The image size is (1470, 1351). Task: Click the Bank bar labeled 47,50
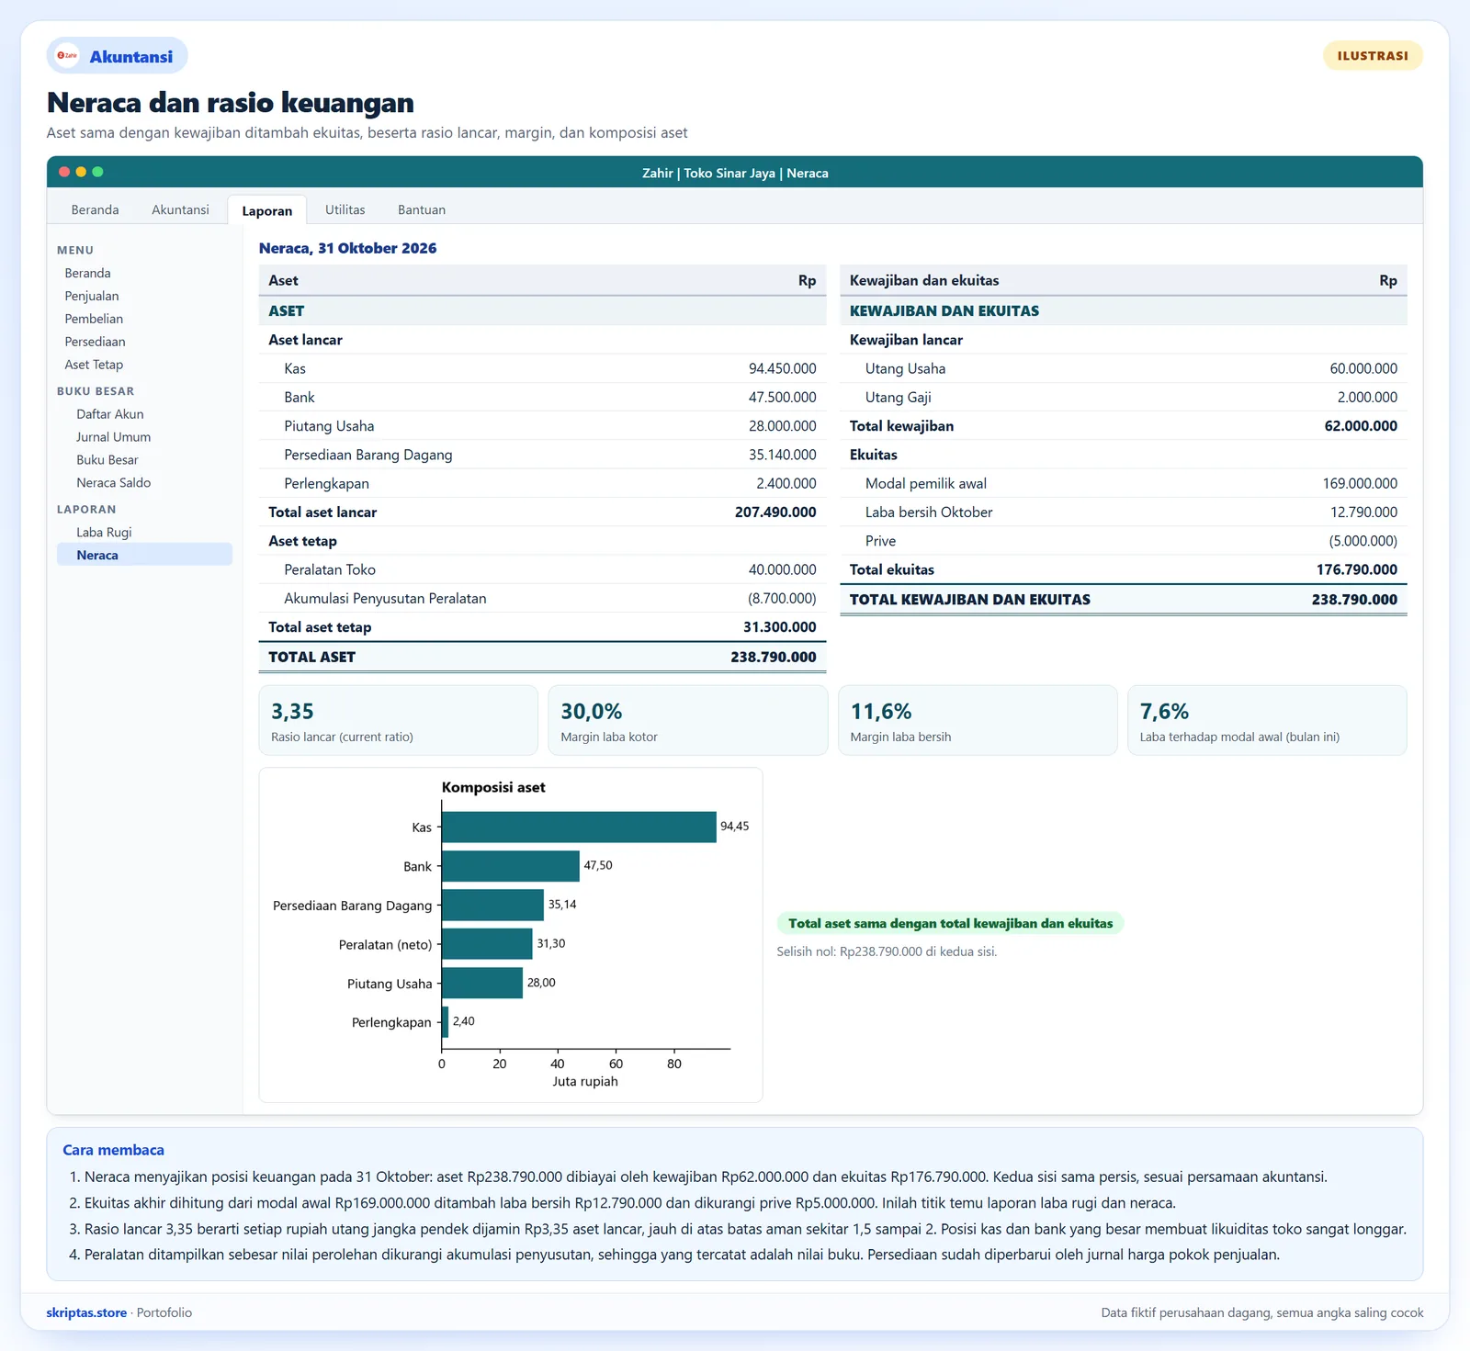coord(511,866)
